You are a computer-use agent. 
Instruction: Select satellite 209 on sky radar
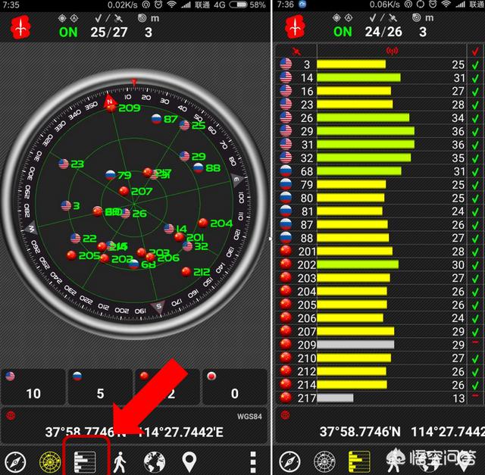coord(124,108)
